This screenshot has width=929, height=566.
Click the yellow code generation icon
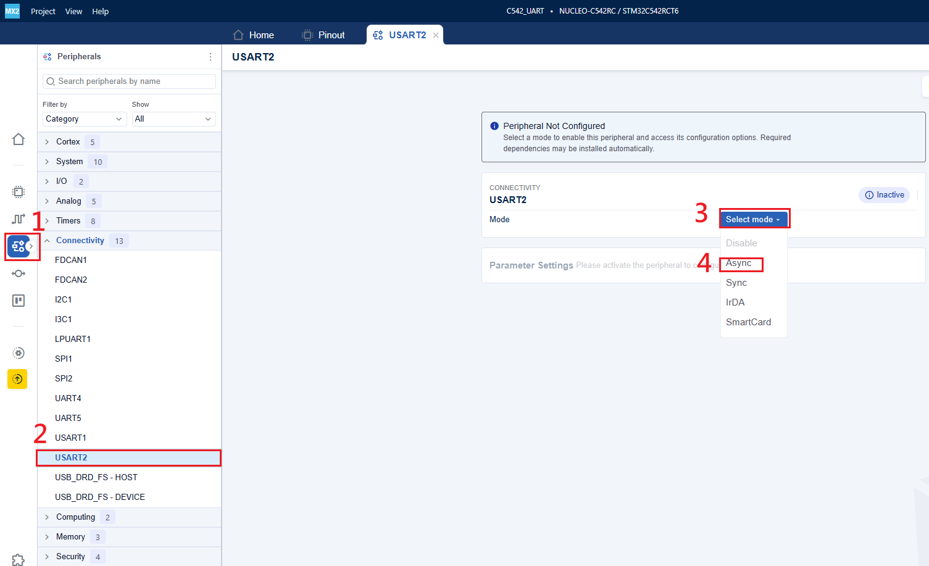tap(17, 379)
